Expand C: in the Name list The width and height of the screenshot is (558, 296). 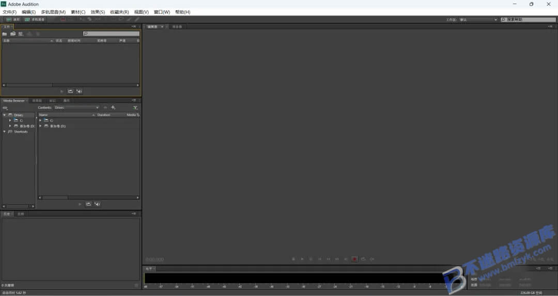(x=40, y=121)
